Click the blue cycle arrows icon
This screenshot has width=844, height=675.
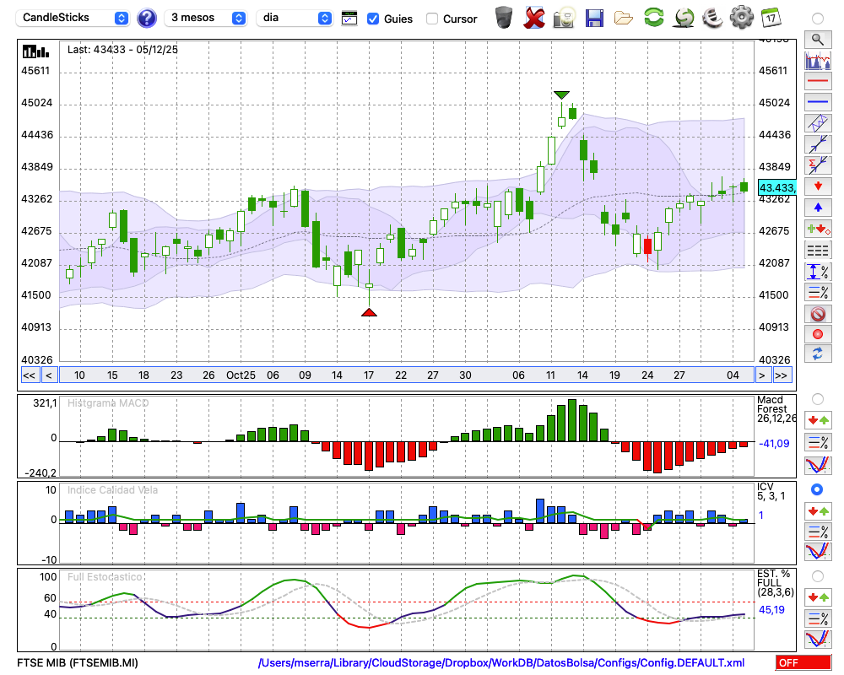tap(818, 354)
